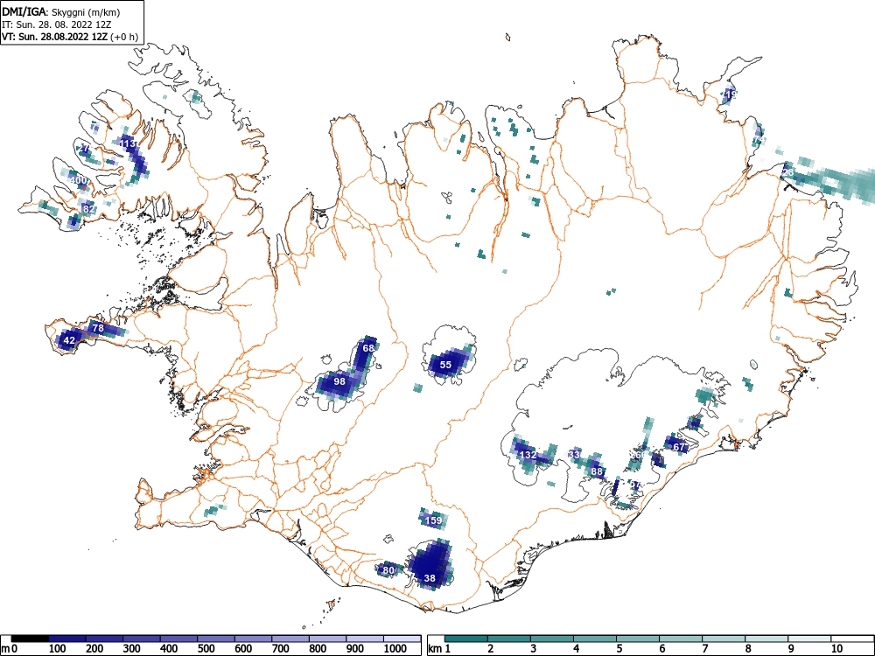Click the 38 value on Mýrdalsjökull
This screenshot has height=656, width=875.
click(430, 578)
